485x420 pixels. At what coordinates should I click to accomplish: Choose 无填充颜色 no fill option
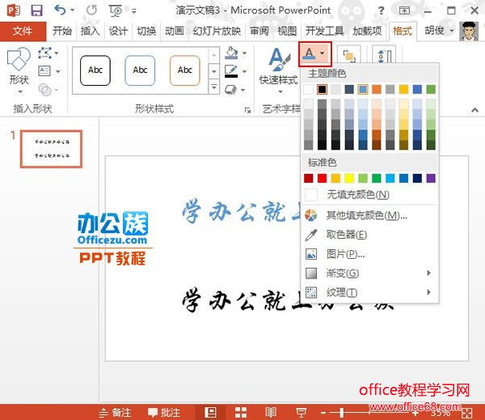pos(370,194)
